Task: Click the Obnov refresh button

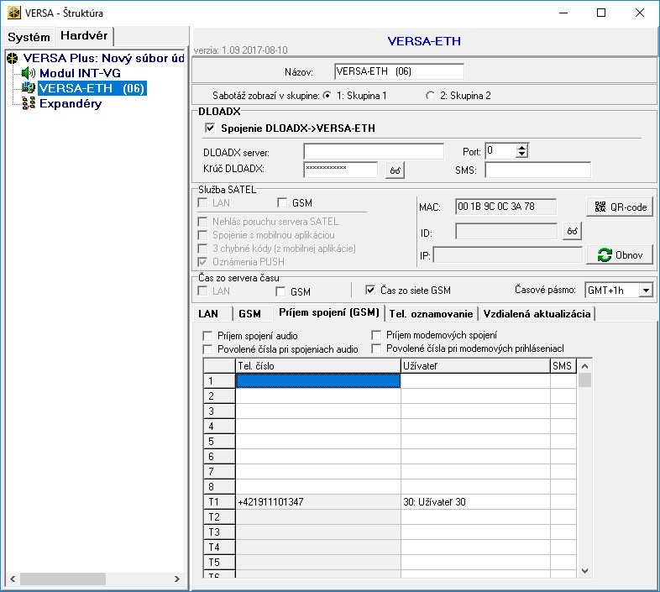Action: (619, 254)
